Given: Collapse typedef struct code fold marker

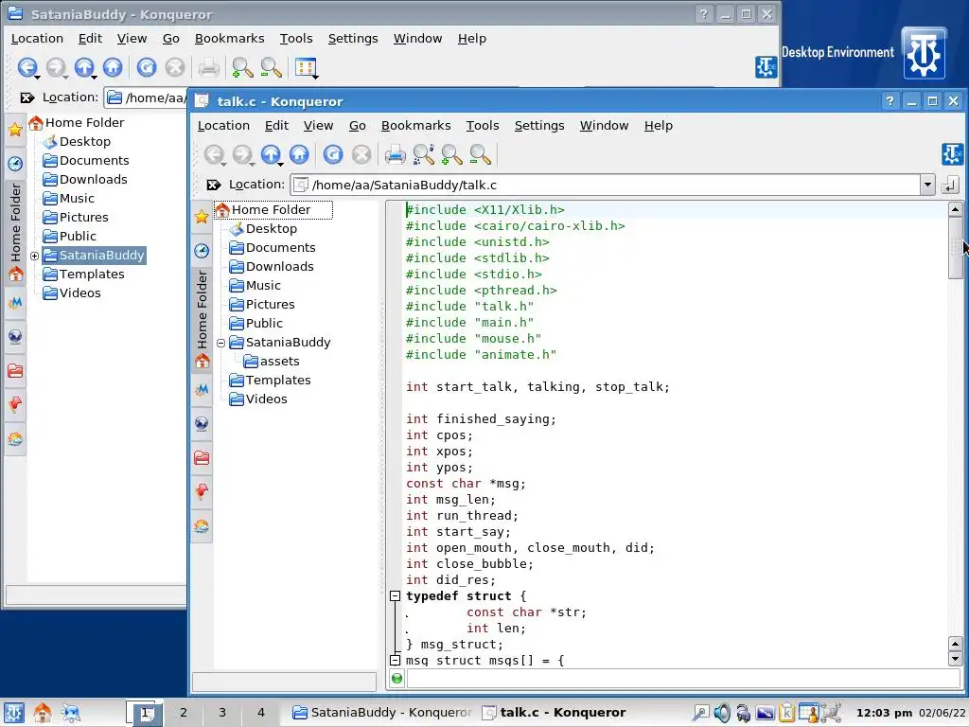Looking at the screenshot, I should click(395, 596).
